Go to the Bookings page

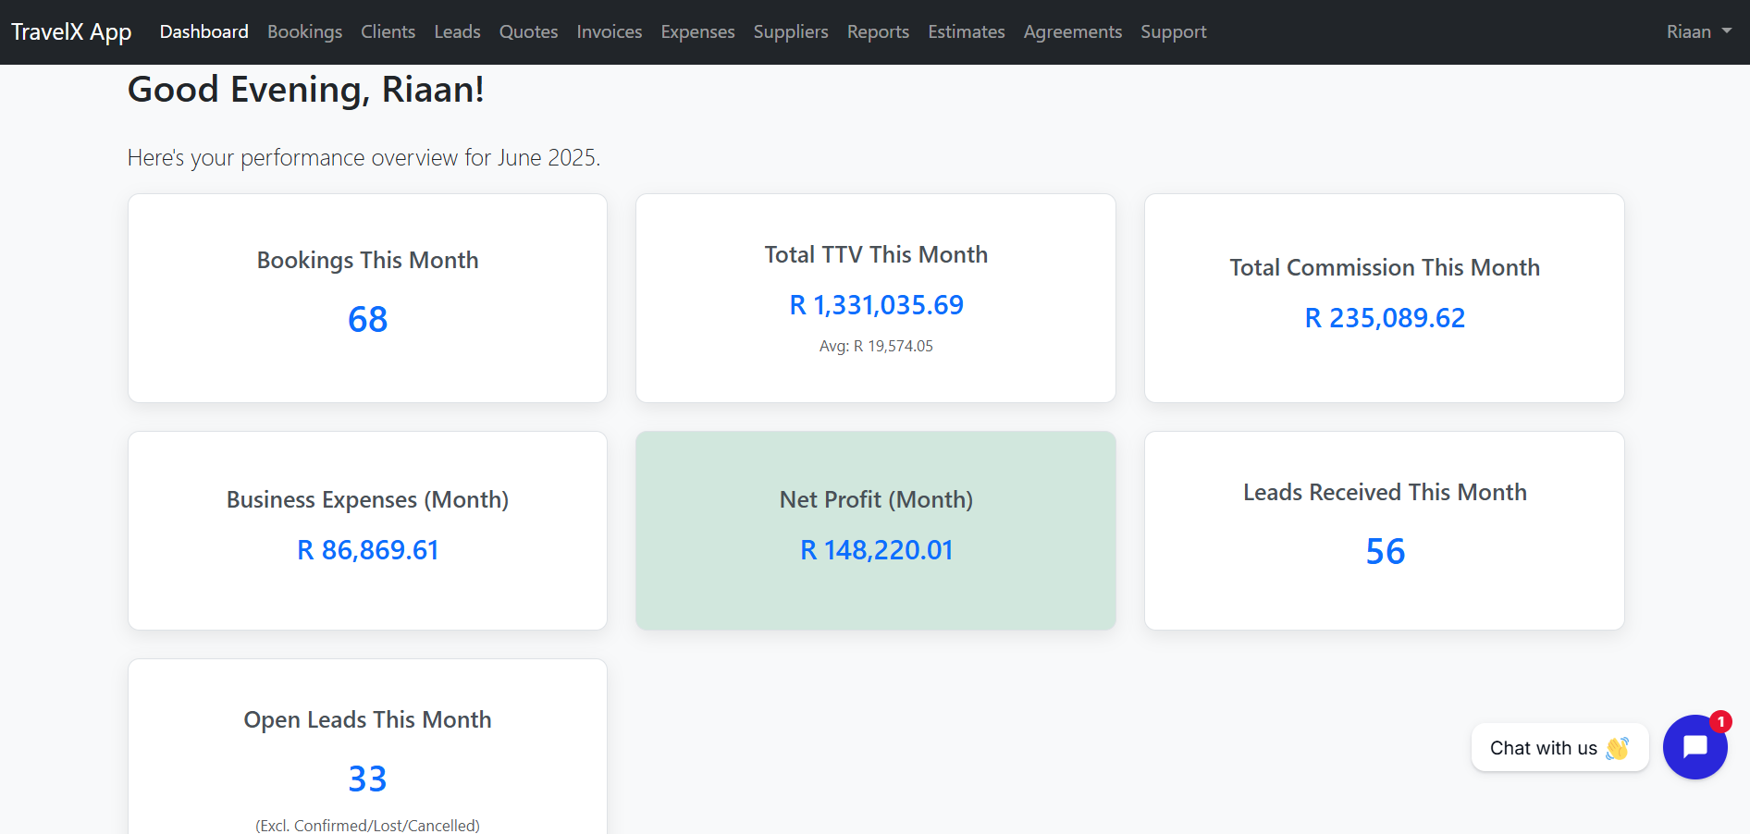pos(304,31)
